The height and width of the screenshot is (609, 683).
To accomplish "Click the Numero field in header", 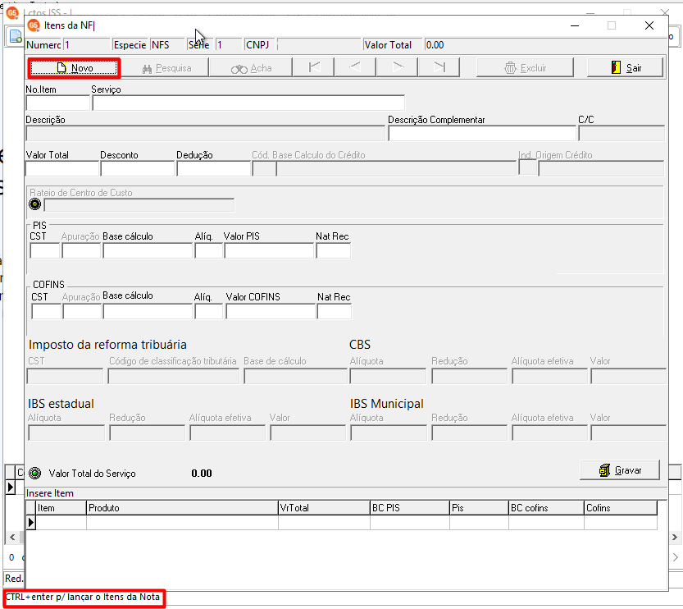I will click(86, 45).
